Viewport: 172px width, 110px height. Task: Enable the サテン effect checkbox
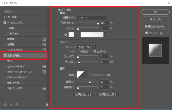coord(5,61)
